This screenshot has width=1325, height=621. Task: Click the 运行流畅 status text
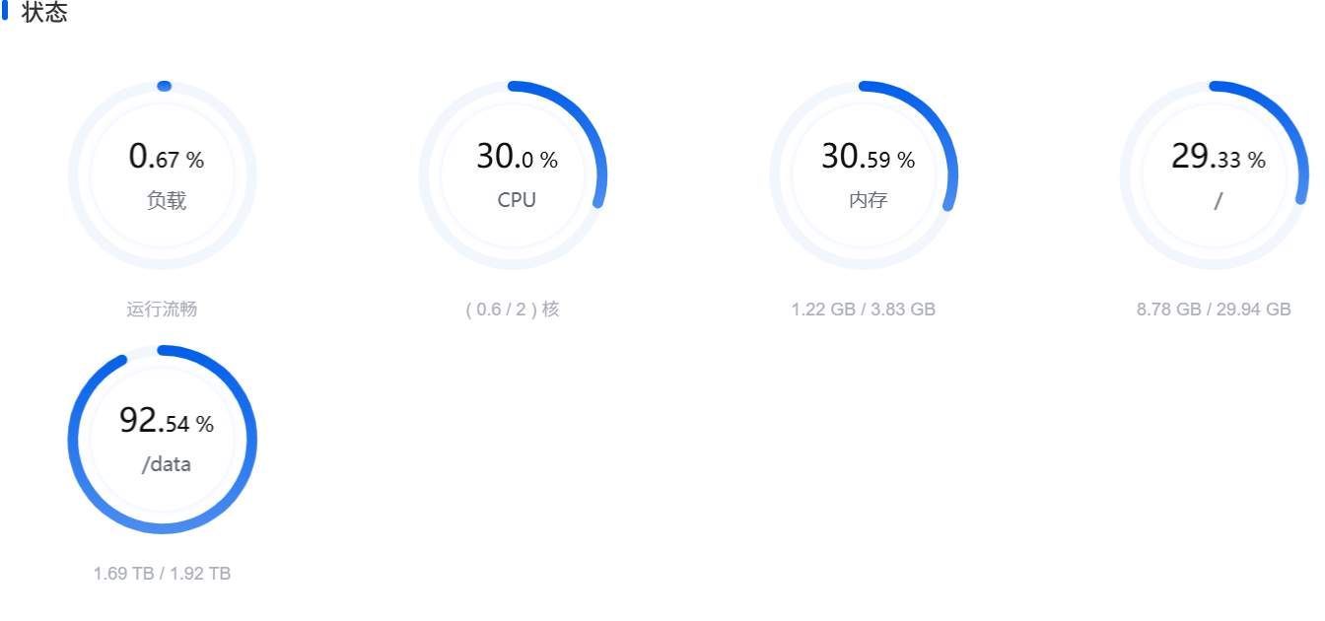[x=162, y=310]
